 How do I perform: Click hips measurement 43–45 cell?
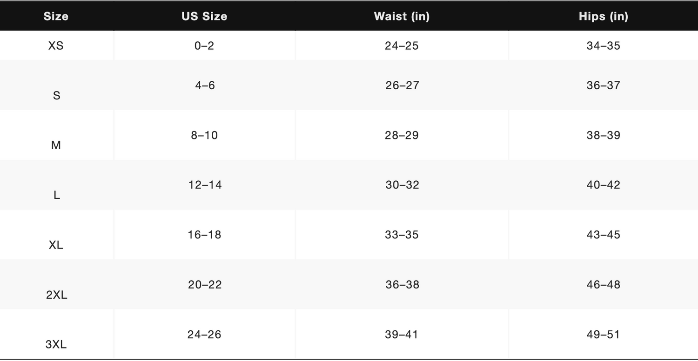point(603,235)
